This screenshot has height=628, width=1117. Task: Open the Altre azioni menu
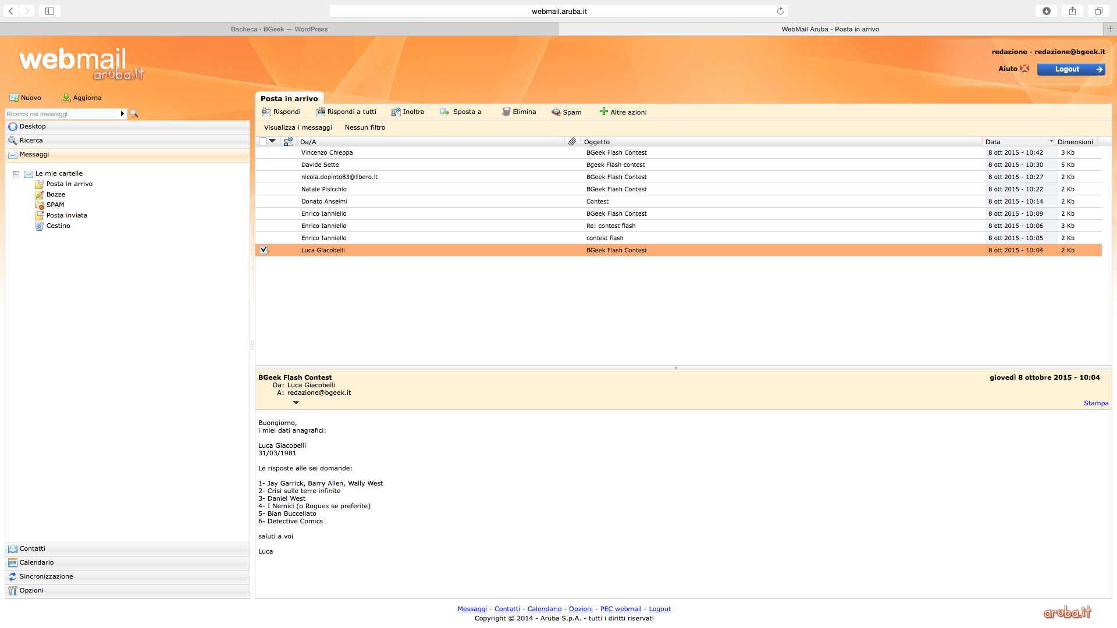pos(622,112)
